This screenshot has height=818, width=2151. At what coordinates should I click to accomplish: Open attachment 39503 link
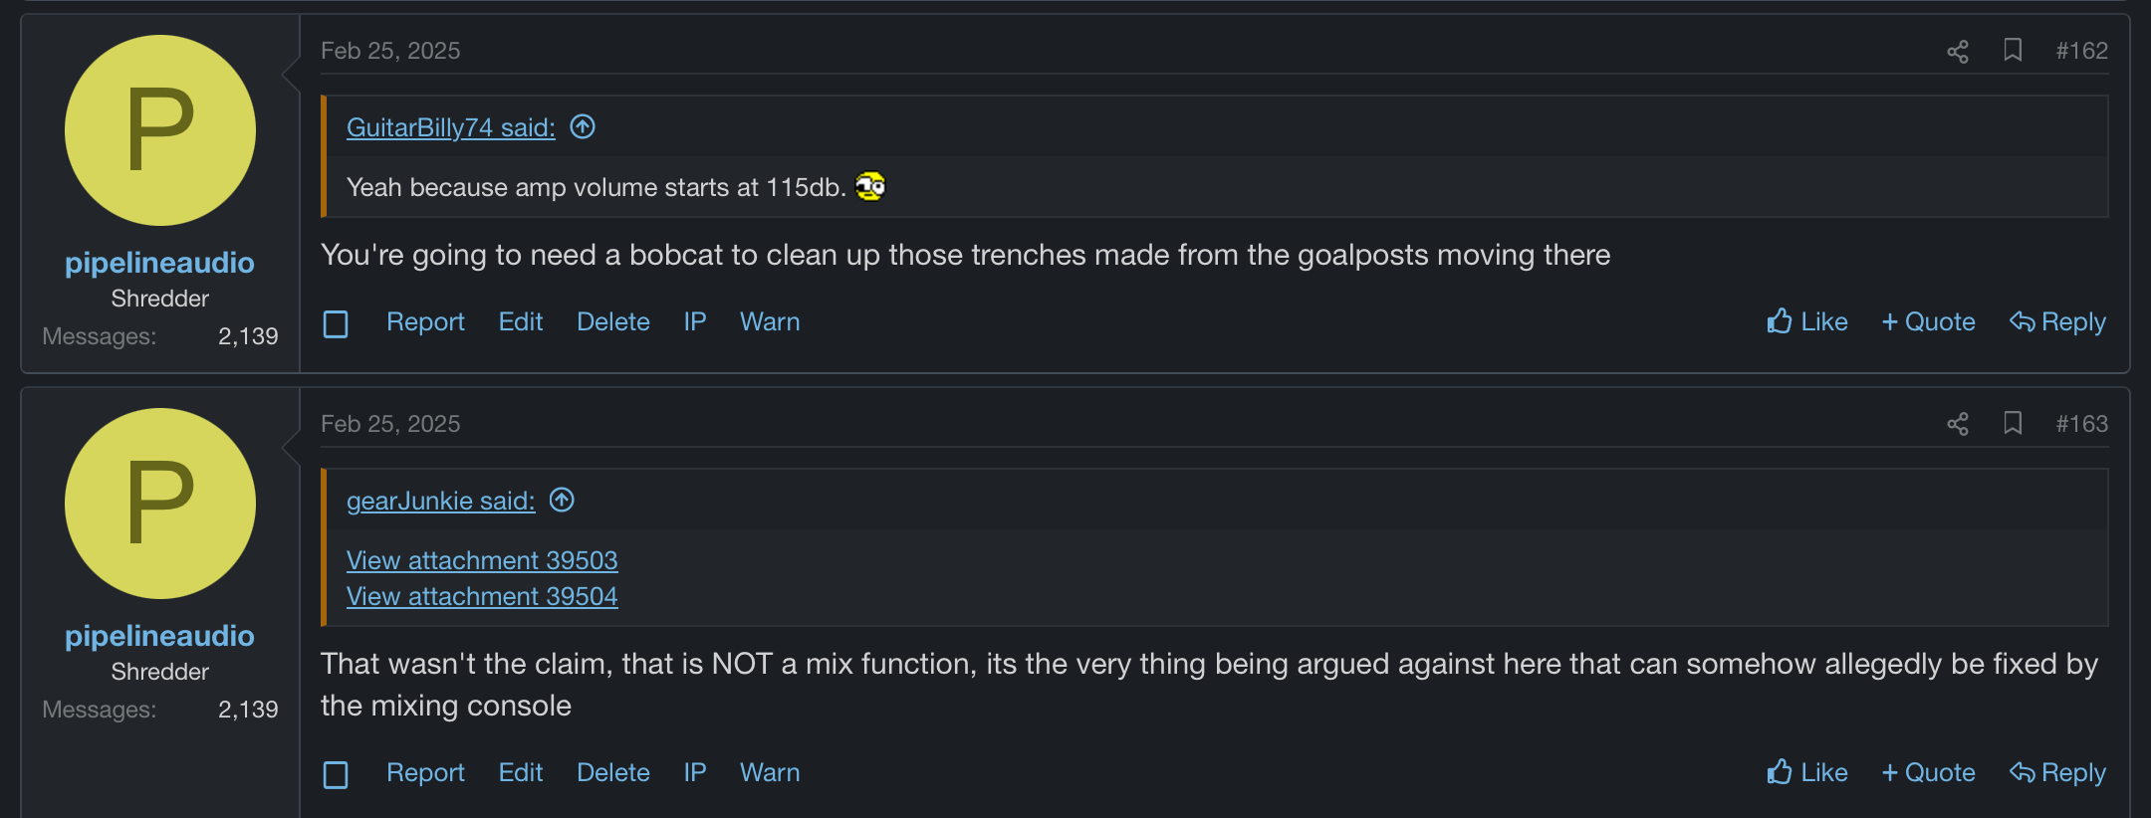(482, 560)
